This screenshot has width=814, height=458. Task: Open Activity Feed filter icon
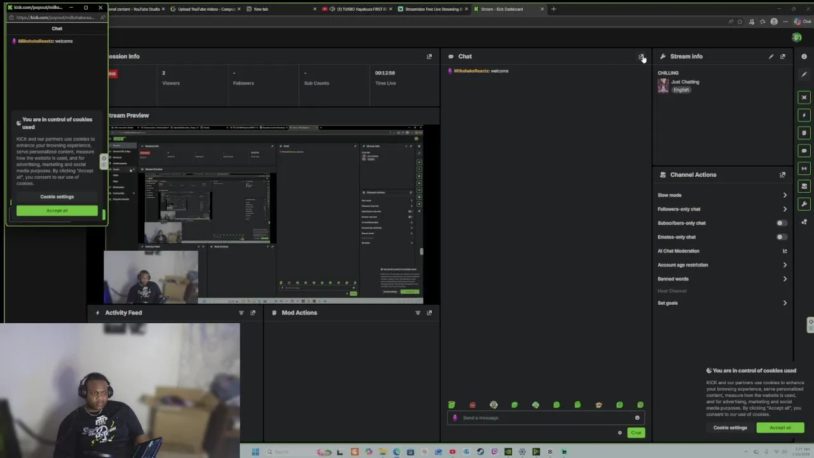tap(241, 313)
